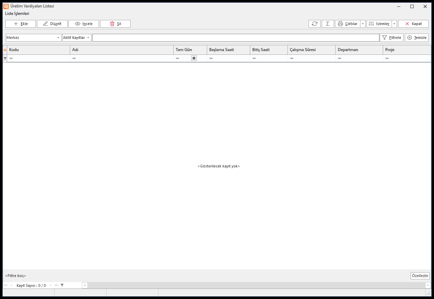
Task: Click the Düzelt button
Action: 52,24
